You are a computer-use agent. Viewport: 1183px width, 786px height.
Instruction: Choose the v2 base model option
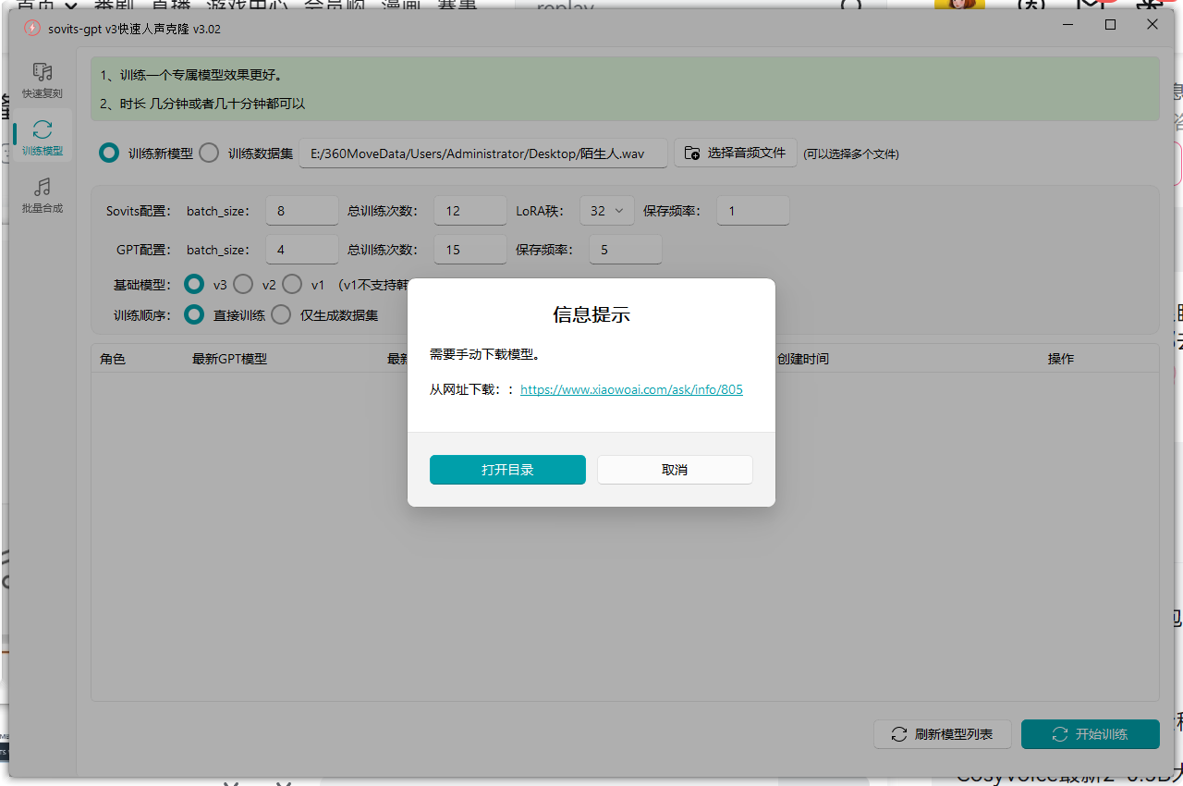click(243, 284)
